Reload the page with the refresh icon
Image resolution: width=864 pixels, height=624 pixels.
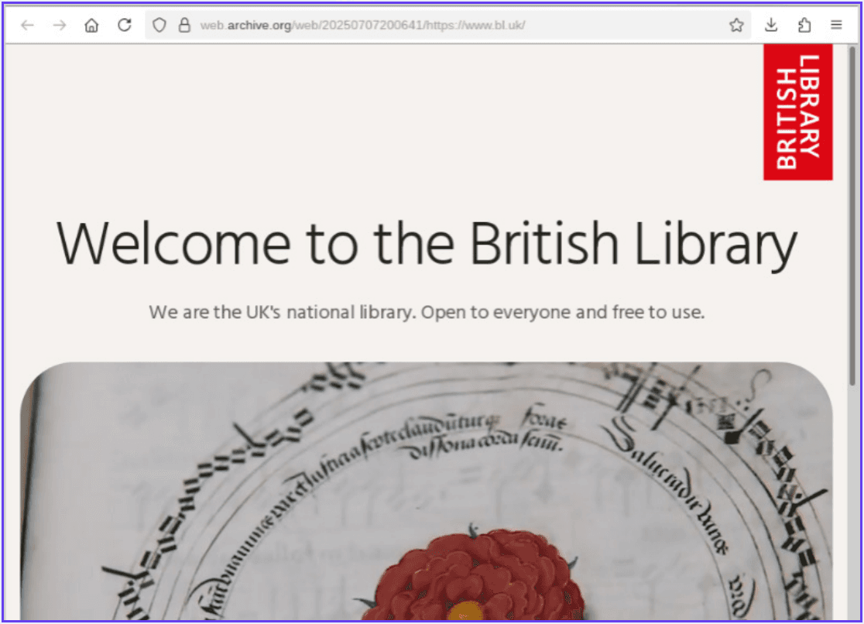pos(125,25)
